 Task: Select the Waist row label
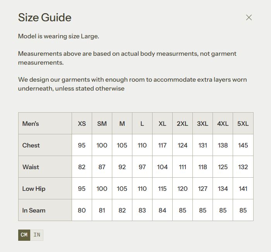31,167
